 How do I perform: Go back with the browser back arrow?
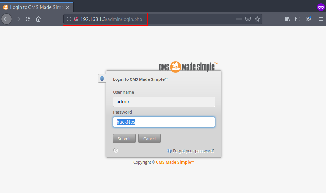tap(7, 19)
